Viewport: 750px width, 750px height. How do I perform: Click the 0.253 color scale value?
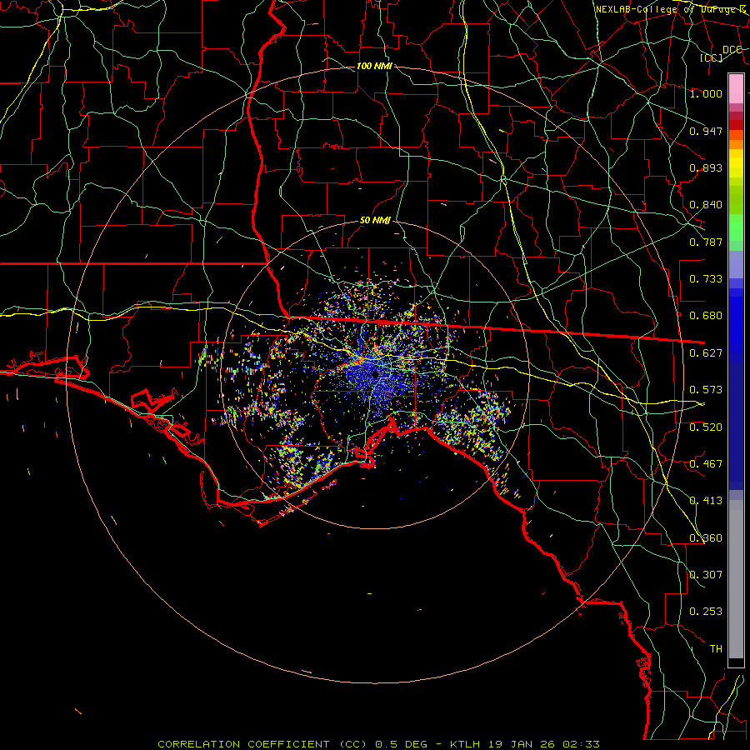pos(706,612)
